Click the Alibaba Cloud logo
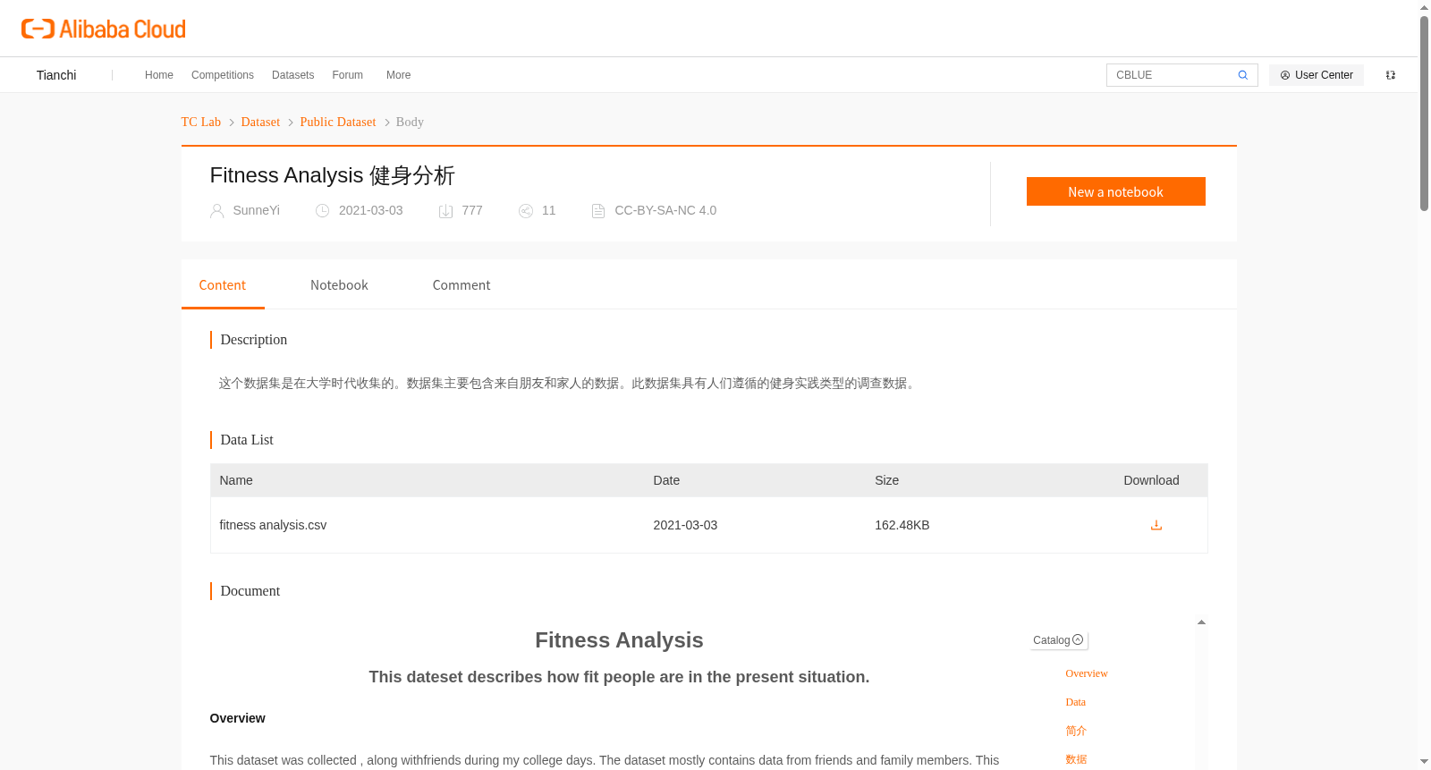 (x=104, y=29)
